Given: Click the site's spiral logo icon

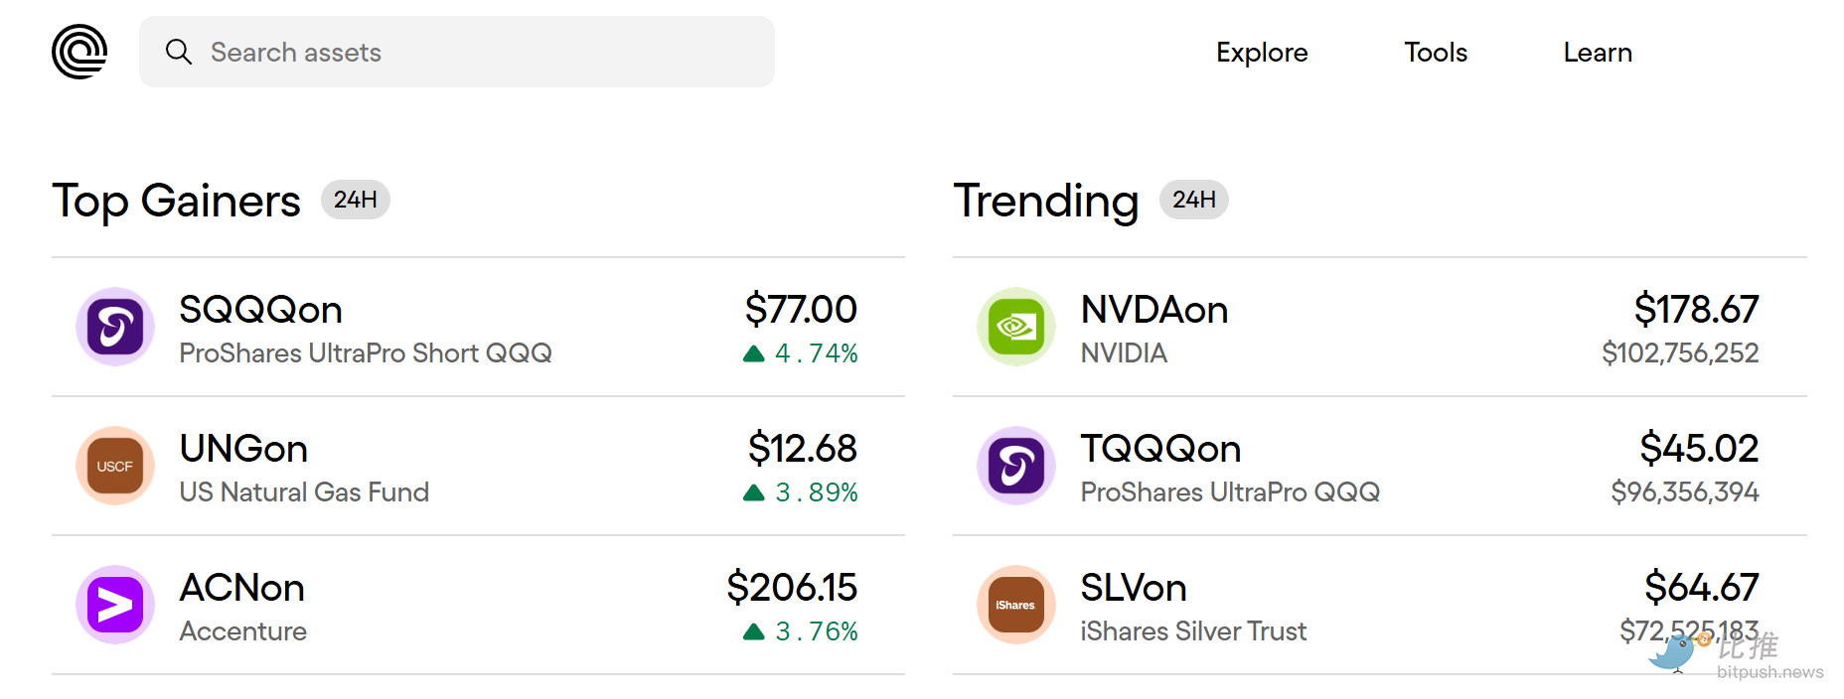Looking at the screenshot, I should (x=79, y=52).
